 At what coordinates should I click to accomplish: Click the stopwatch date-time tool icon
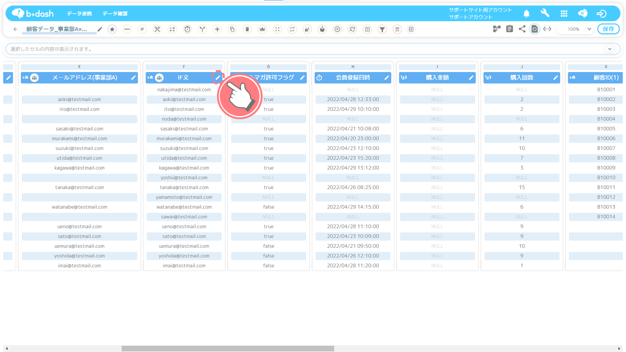click(187, 29)
